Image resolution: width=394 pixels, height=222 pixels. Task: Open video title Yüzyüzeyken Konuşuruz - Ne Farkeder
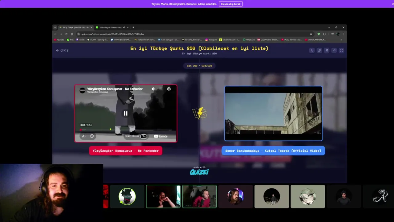pos(115,89)
